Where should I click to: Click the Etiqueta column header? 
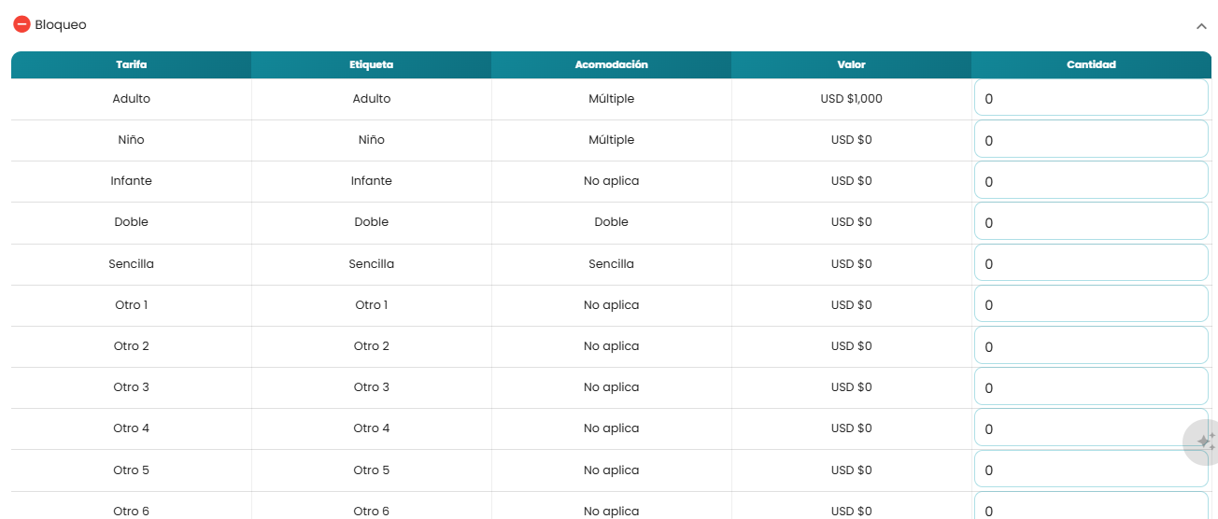[x=372, y=65]
